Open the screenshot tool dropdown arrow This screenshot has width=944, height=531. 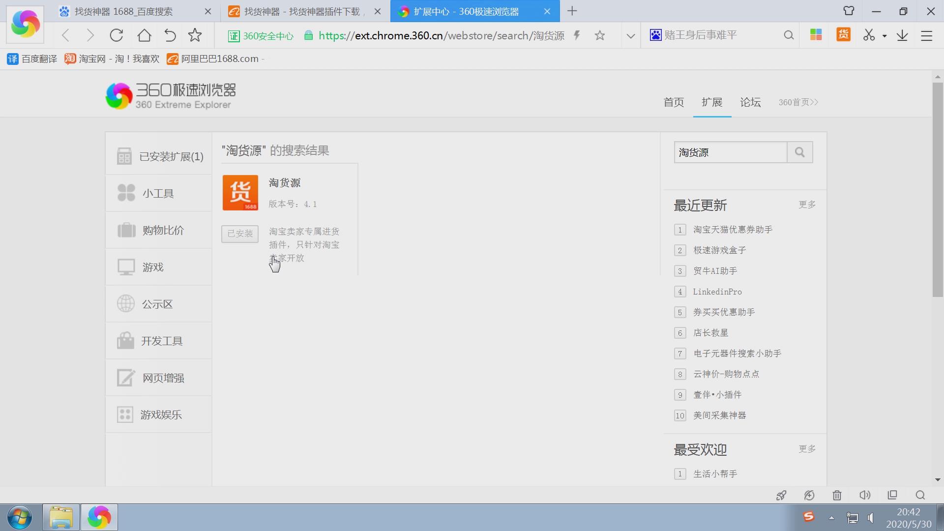(x=884, y=35)
